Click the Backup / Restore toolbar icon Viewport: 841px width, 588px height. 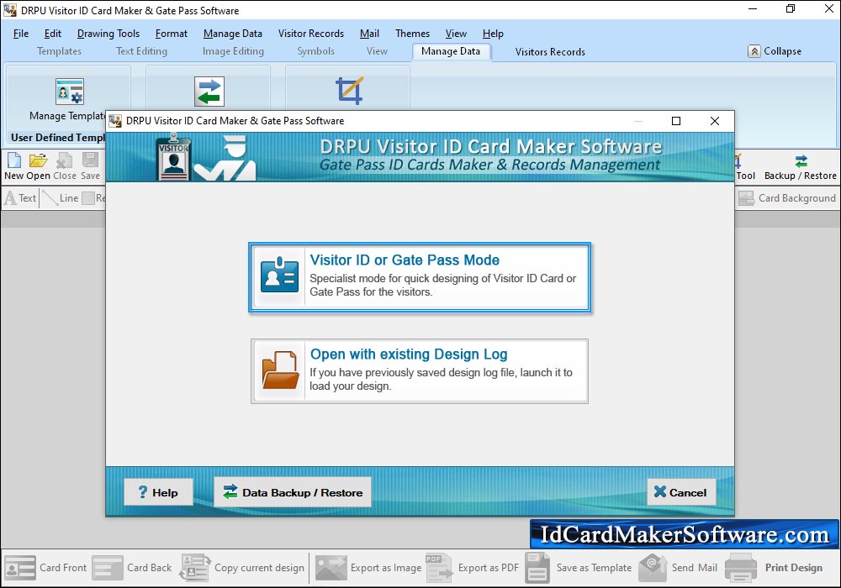(x=801, y=167)
